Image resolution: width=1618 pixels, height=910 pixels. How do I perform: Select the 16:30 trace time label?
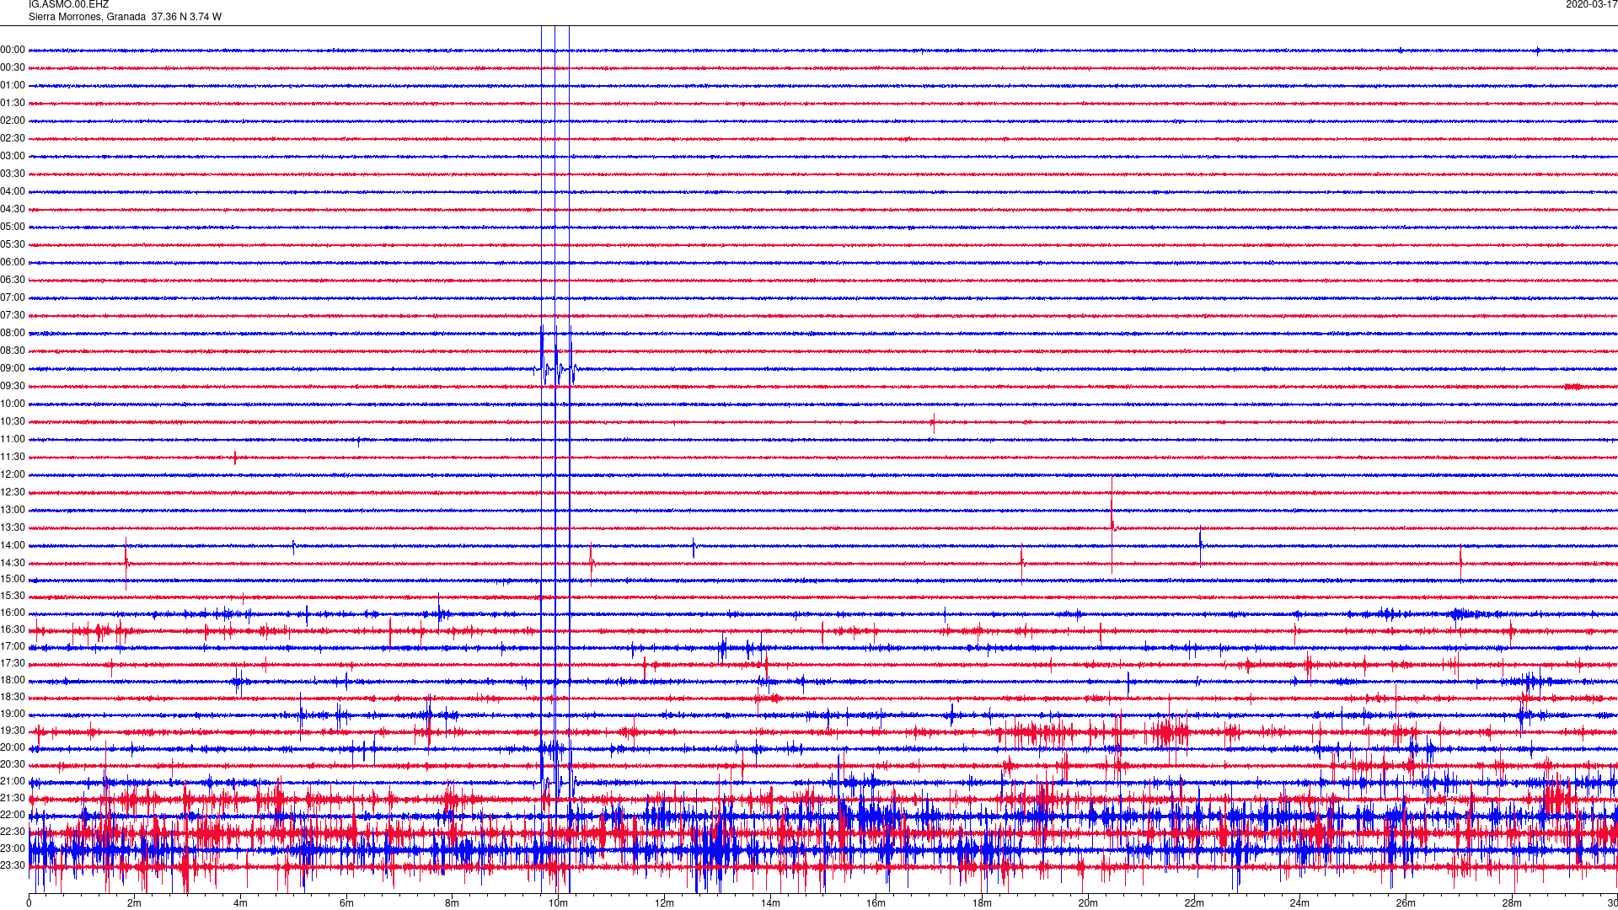pyautogui.click(x=13, y=630)
